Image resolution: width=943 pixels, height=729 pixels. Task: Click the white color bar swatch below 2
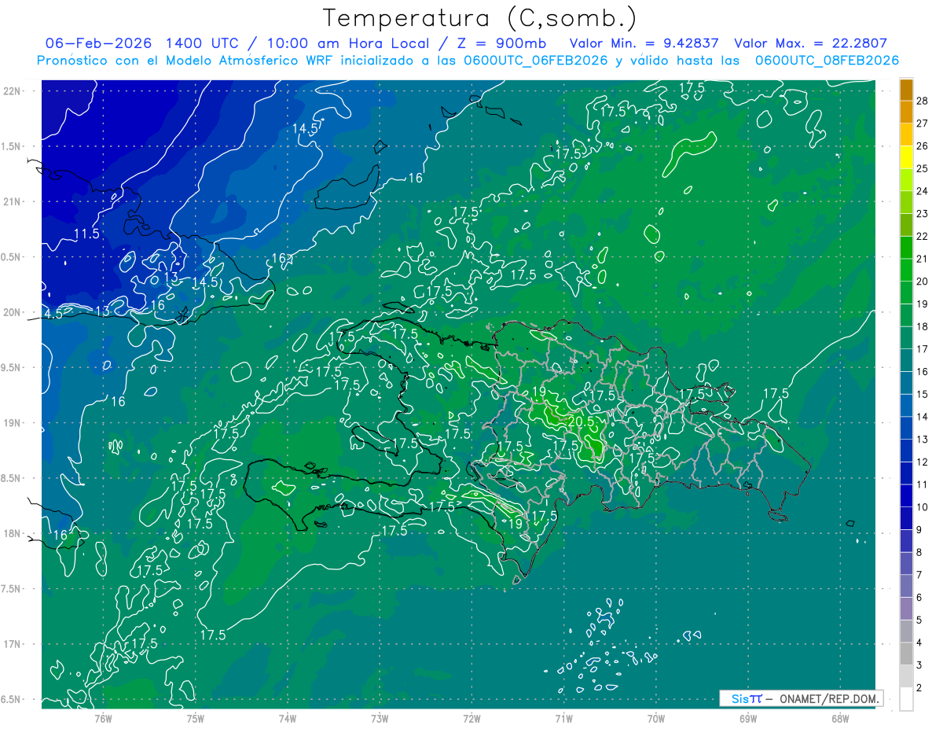[906, 699]
